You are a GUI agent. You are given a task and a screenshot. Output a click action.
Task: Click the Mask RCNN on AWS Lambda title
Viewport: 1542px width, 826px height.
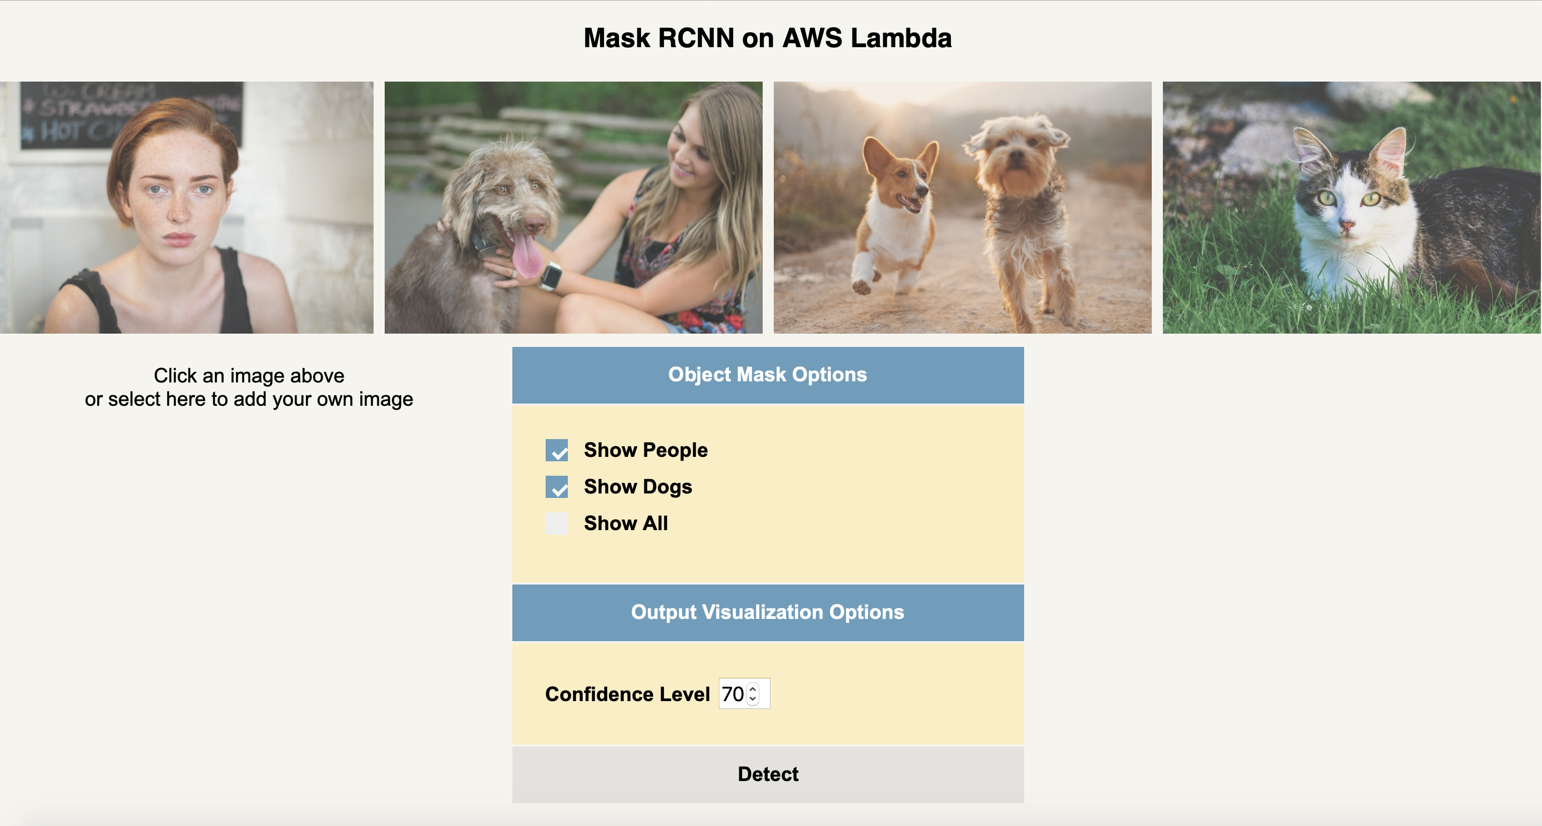point(768,38)
